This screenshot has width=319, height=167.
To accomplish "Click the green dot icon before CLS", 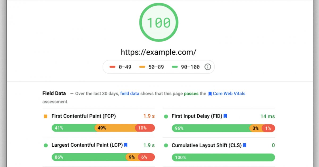I will point(166,145).
